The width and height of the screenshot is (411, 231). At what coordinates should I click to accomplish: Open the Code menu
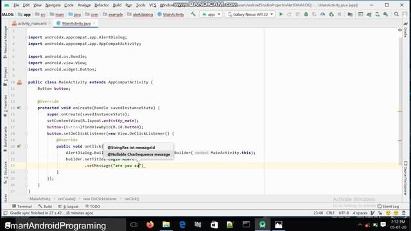(69, 5)
